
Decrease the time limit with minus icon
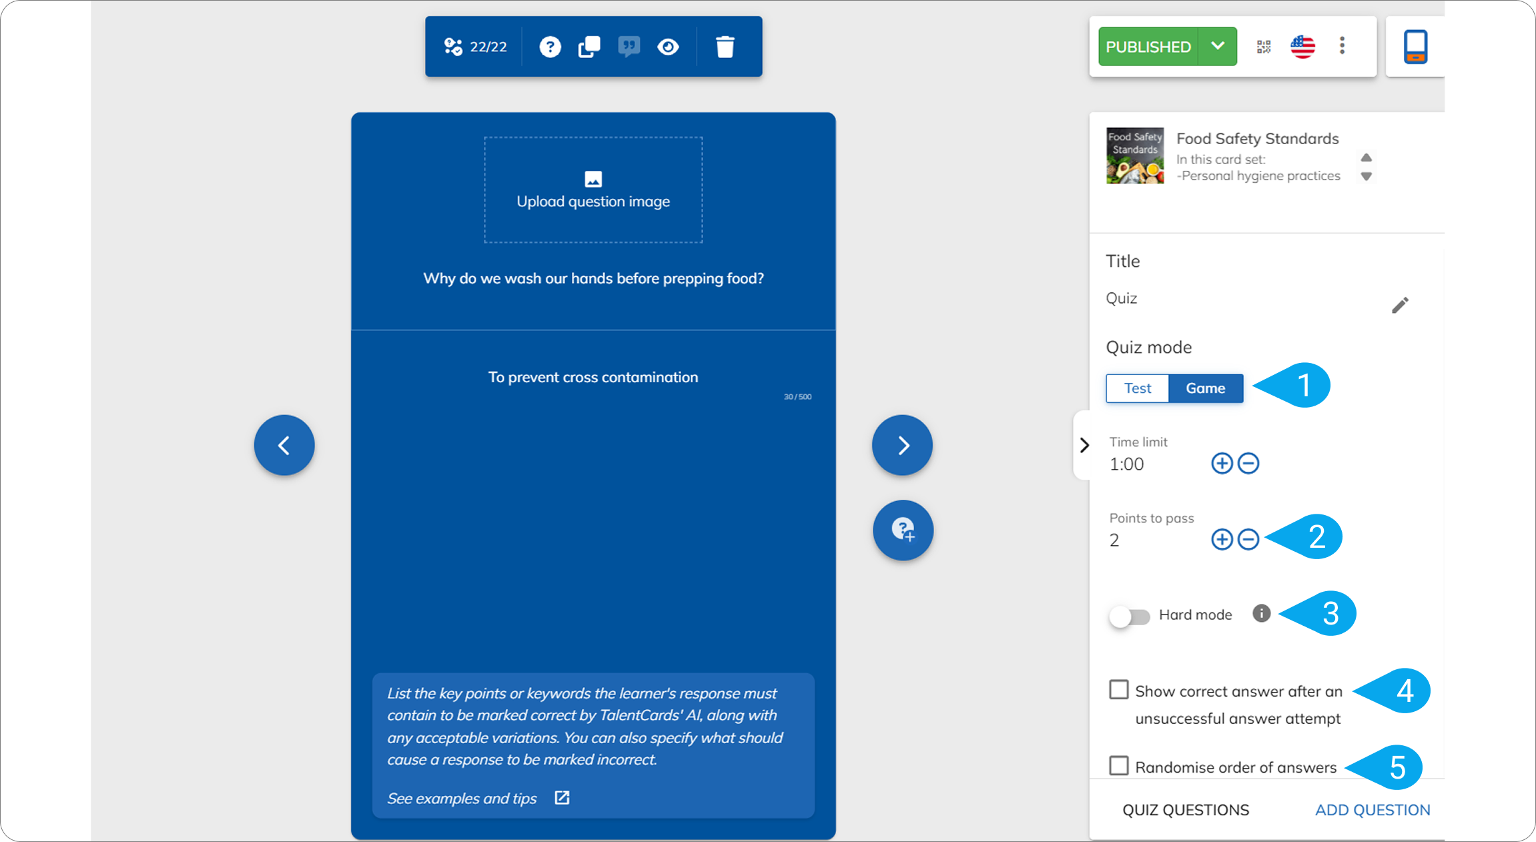tap(1248, 463)
